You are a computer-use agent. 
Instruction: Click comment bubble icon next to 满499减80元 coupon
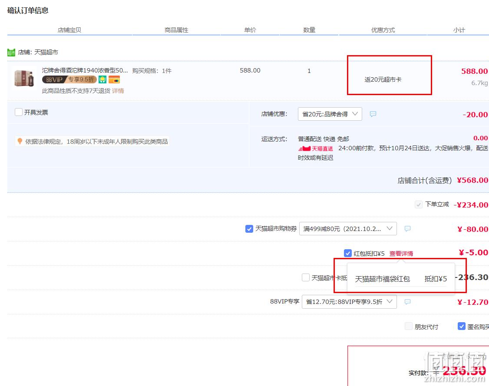[x=407, y=229]
